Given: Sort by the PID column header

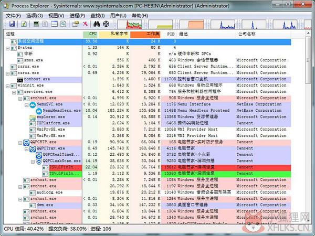Looking at the screenshot, I should tap(170, 34).
